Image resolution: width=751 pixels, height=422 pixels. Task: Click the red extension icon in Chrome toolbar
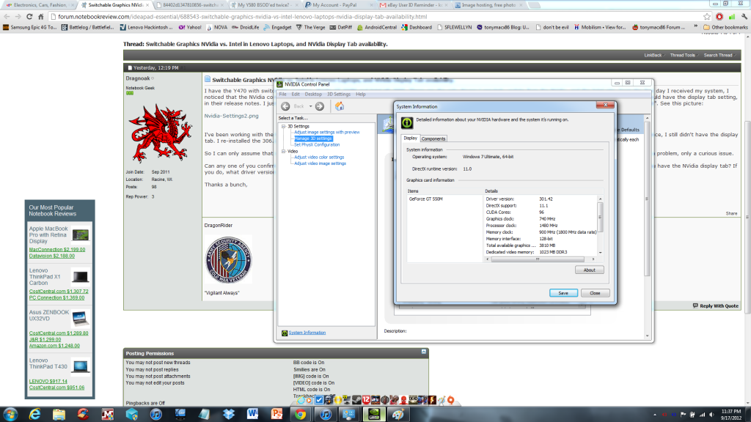tap(719, 17)
